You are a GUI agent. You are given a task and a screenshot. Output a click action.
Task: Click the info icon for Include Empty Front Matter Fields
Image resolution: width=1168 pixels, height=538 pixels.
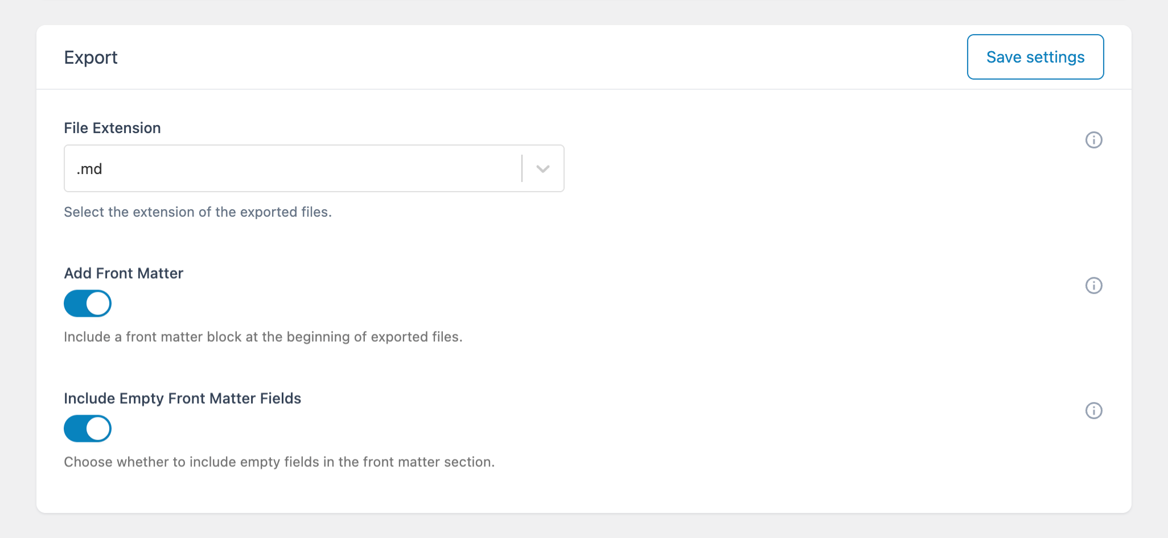coord(1093,410)
